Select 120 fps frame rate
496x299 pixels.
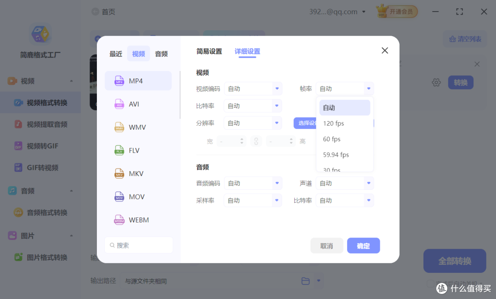point(344,123)
